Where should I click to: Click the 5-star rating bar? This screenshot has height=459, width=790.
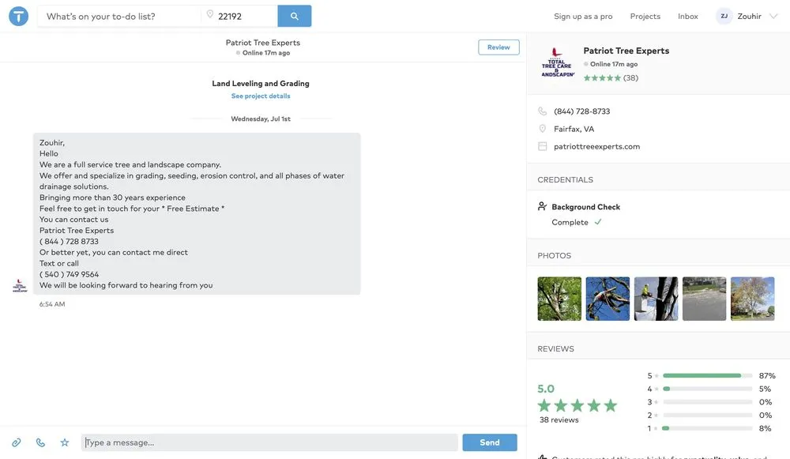pyautogui.click(x=707, y=376)
